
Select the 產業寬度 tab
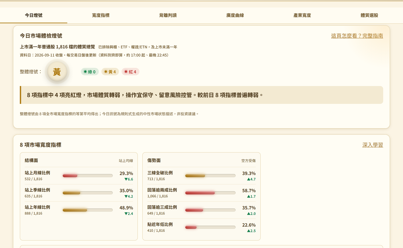point(302,15)
